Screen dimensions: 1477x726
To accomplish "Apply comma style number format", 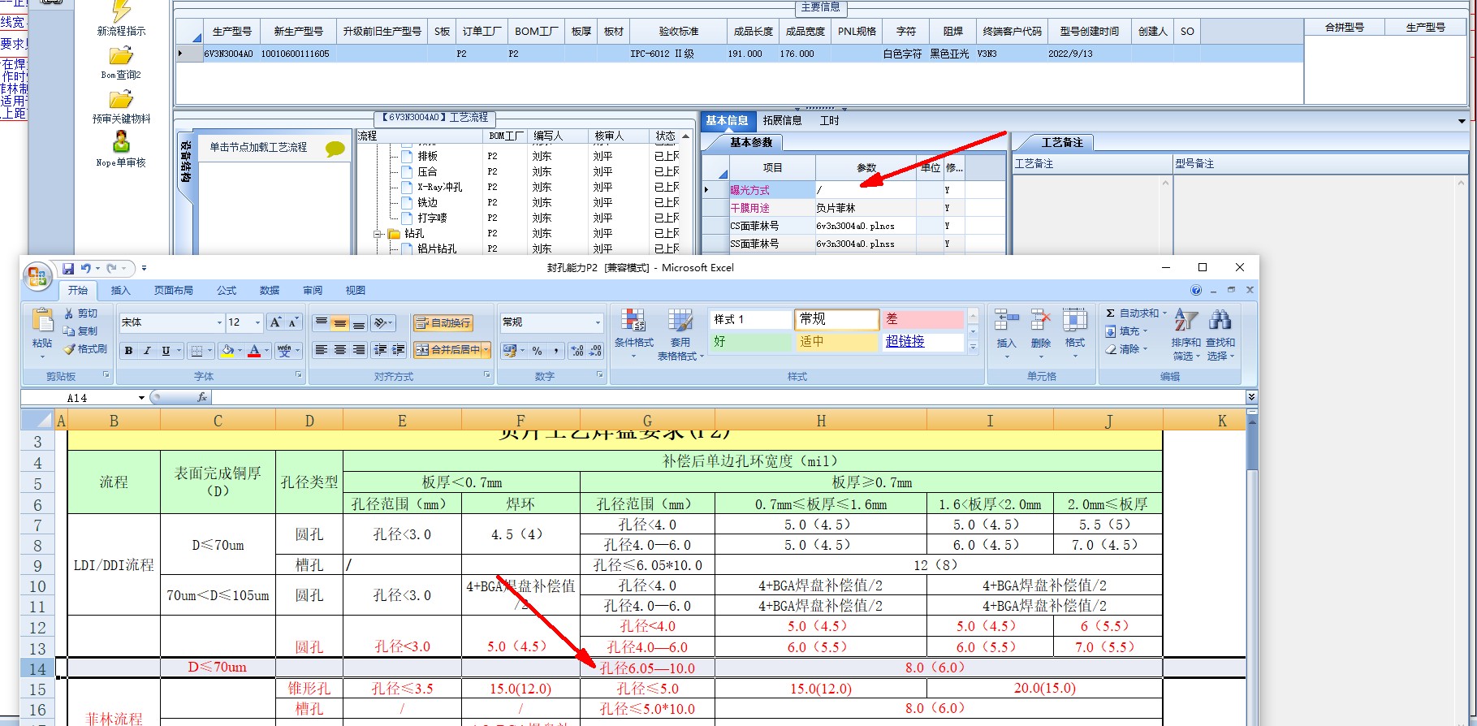I will pyautogui.click(x=556, y=351).
